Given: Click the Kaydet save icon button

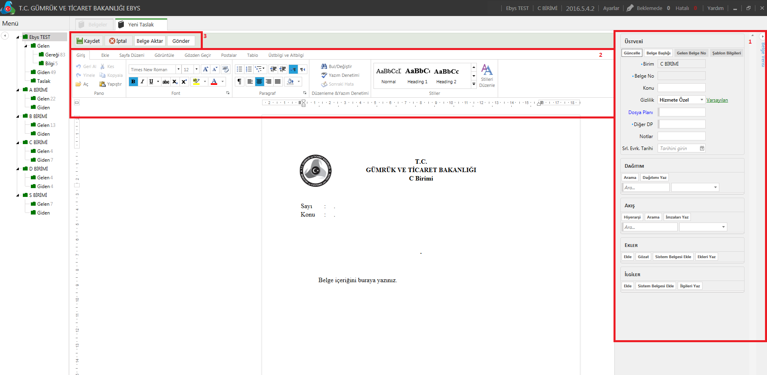Looking at the screenshot, I should pos(88,41).
